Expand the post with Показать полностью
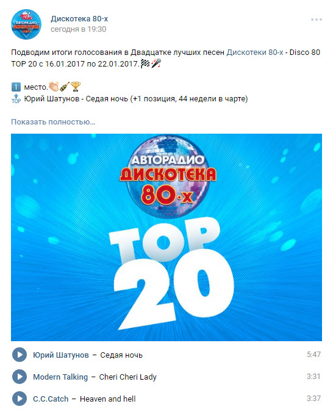The image size is (333, 412). pyautogui.click(x=53, y=122)
